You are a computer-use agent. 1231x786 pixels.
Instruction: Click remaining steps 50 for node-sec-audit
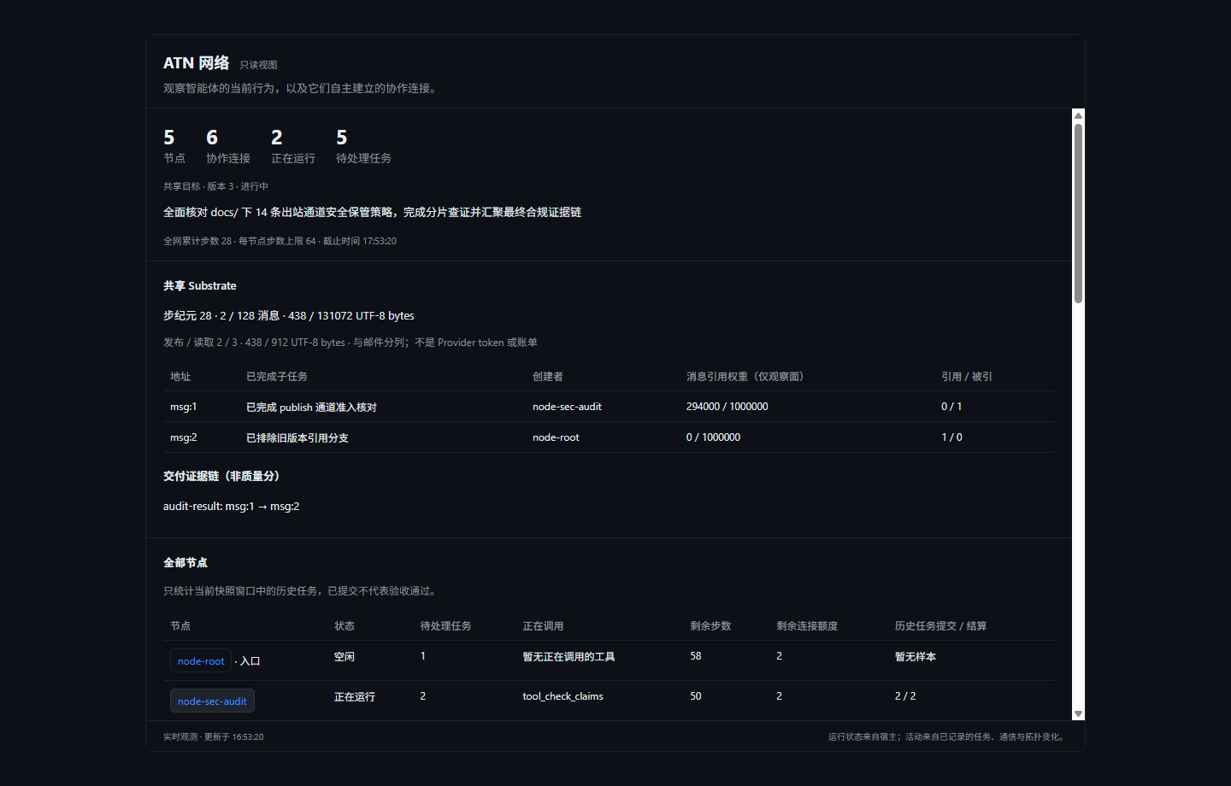(695, 696)
